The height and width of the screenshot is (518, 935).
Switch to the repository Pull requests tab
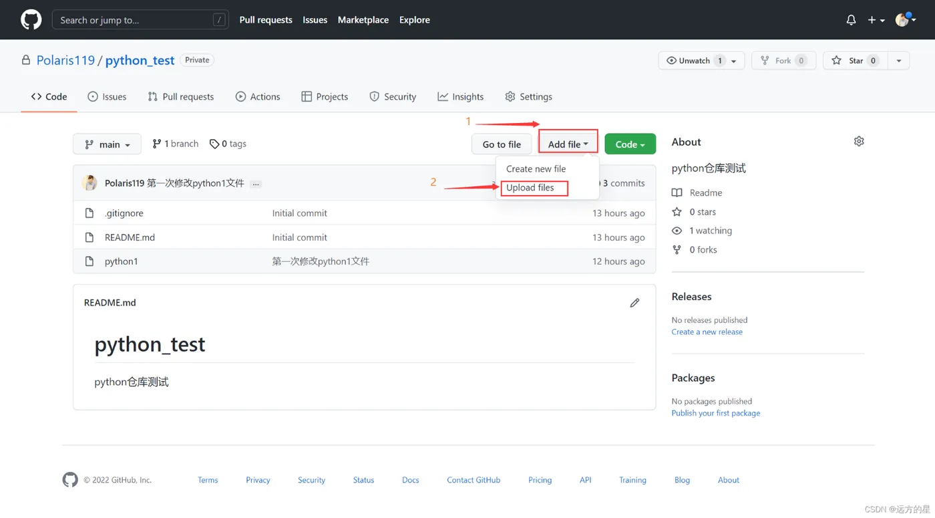(x=181, y=97)
